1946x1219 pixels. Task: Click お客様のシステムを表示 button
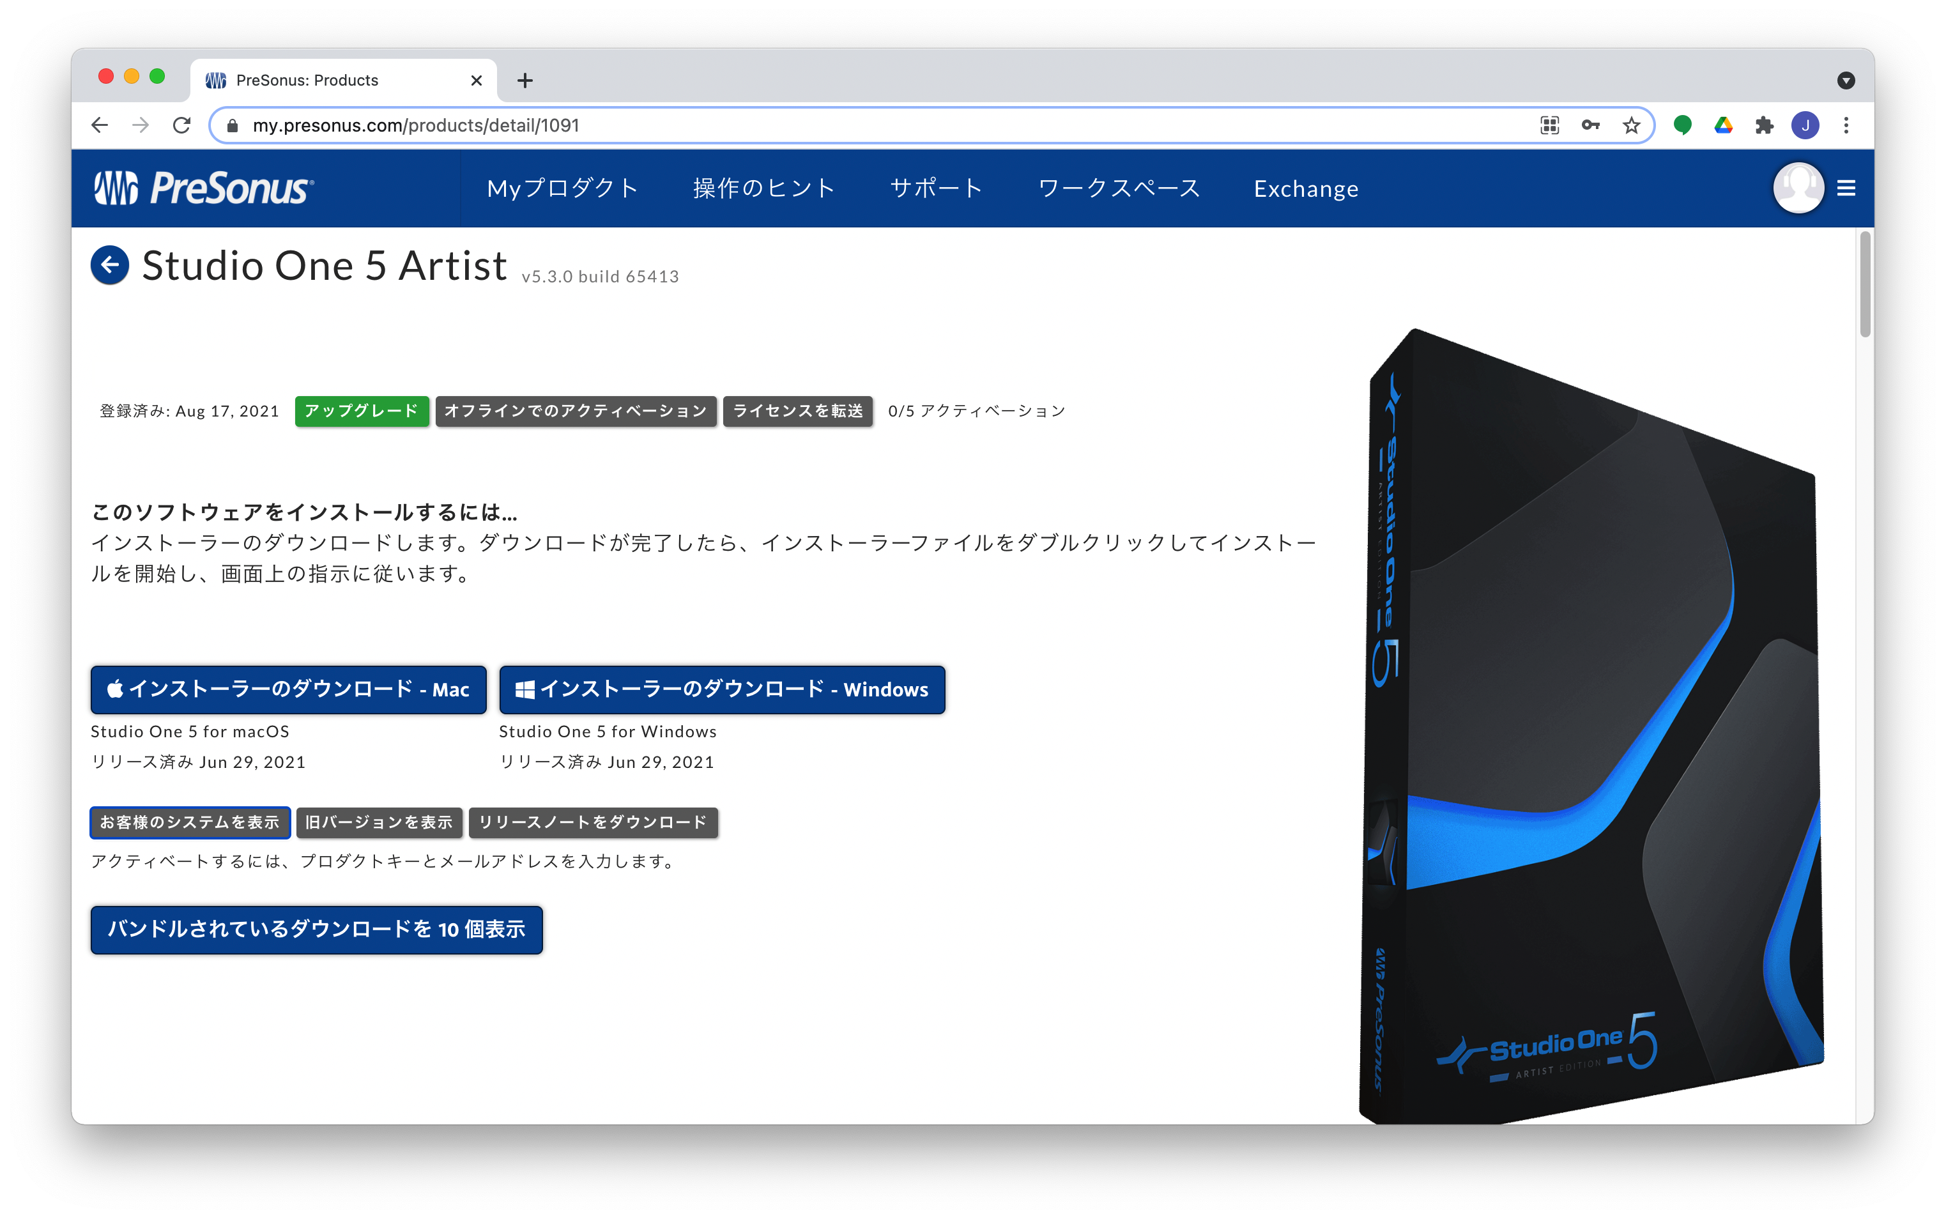(190, 822)
